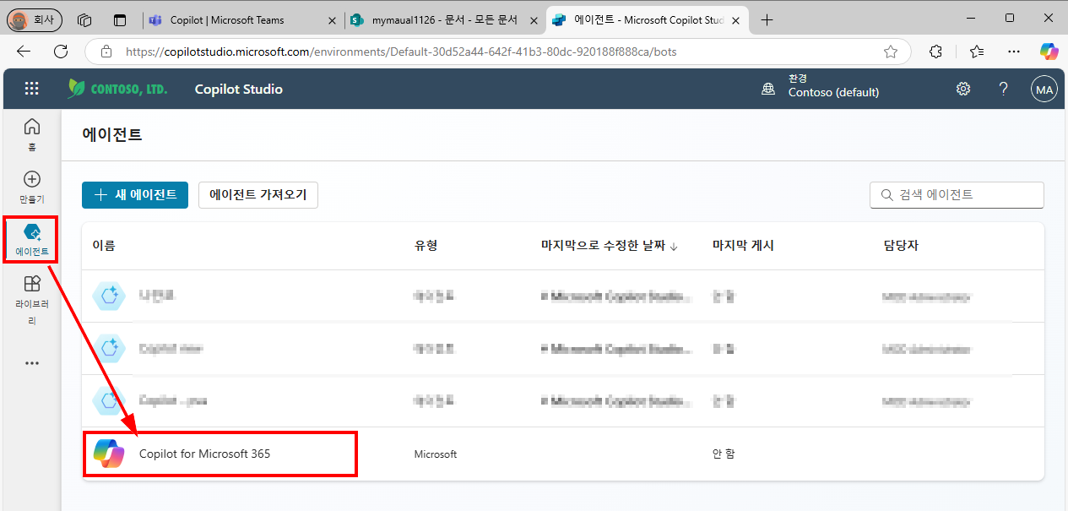The width and height of the screenshot is (1068, 511).
Task: Open the browser extensions puzzle icon
Action: pyautogui.click(x=935, y=52)
